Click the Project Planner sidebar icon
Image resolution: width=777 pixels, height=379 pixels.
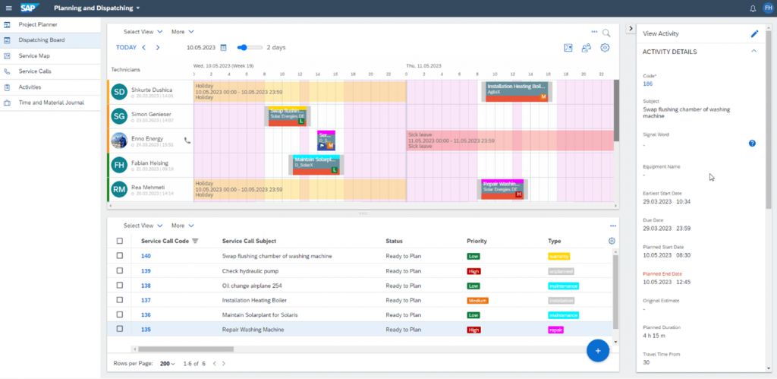tap(7, 24)
